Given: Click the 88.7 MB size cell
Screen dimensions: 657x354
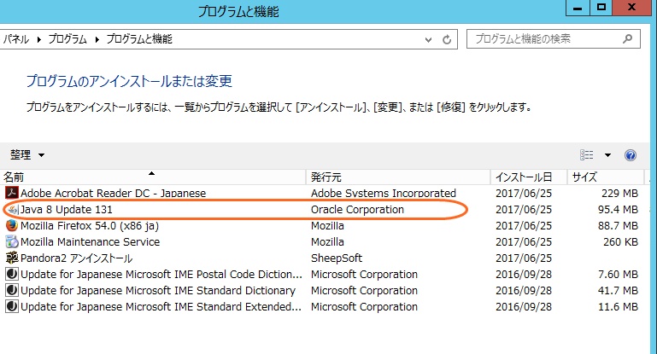Looking at the screenshot, I should click(618, 225).
